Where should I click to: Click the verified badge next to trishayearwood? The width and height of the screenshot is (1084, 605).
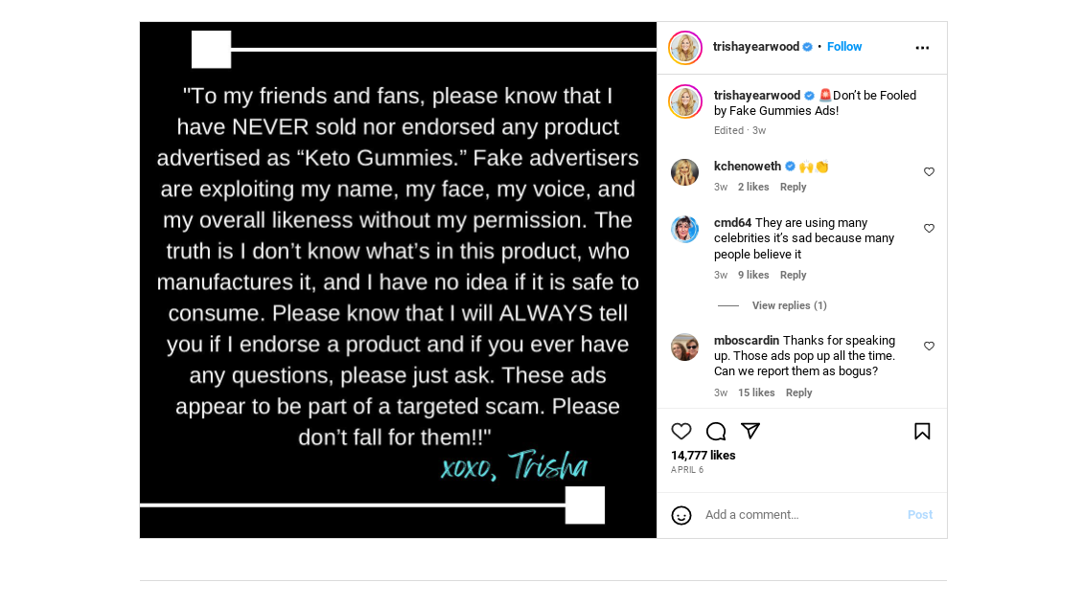(x=807, y=46)
